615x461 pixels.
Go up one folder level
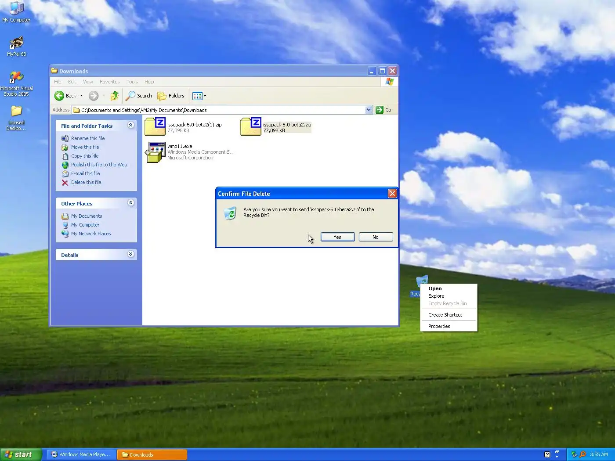pyautogui.click(x=115, y=96)
